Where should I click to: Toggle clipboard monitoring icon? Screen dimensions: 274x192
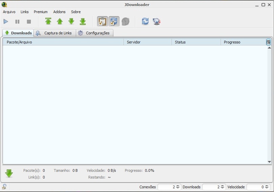point(102,22)
